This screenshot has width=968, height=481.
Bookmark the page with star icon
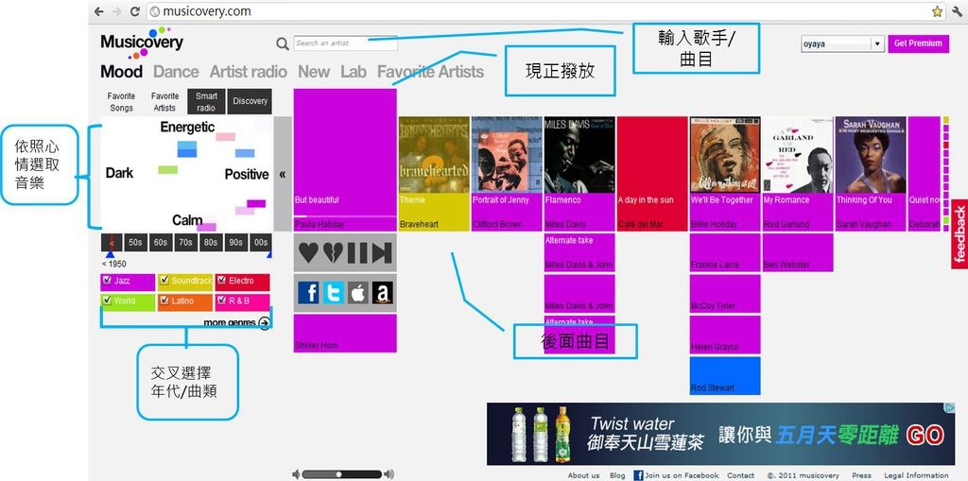[937, 11]
